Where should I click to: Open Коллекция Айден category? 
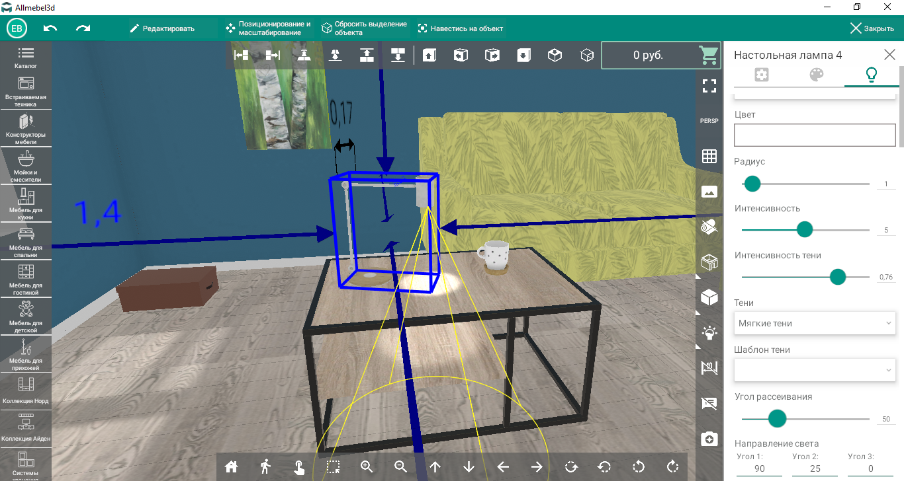click(x=26, y=429)
